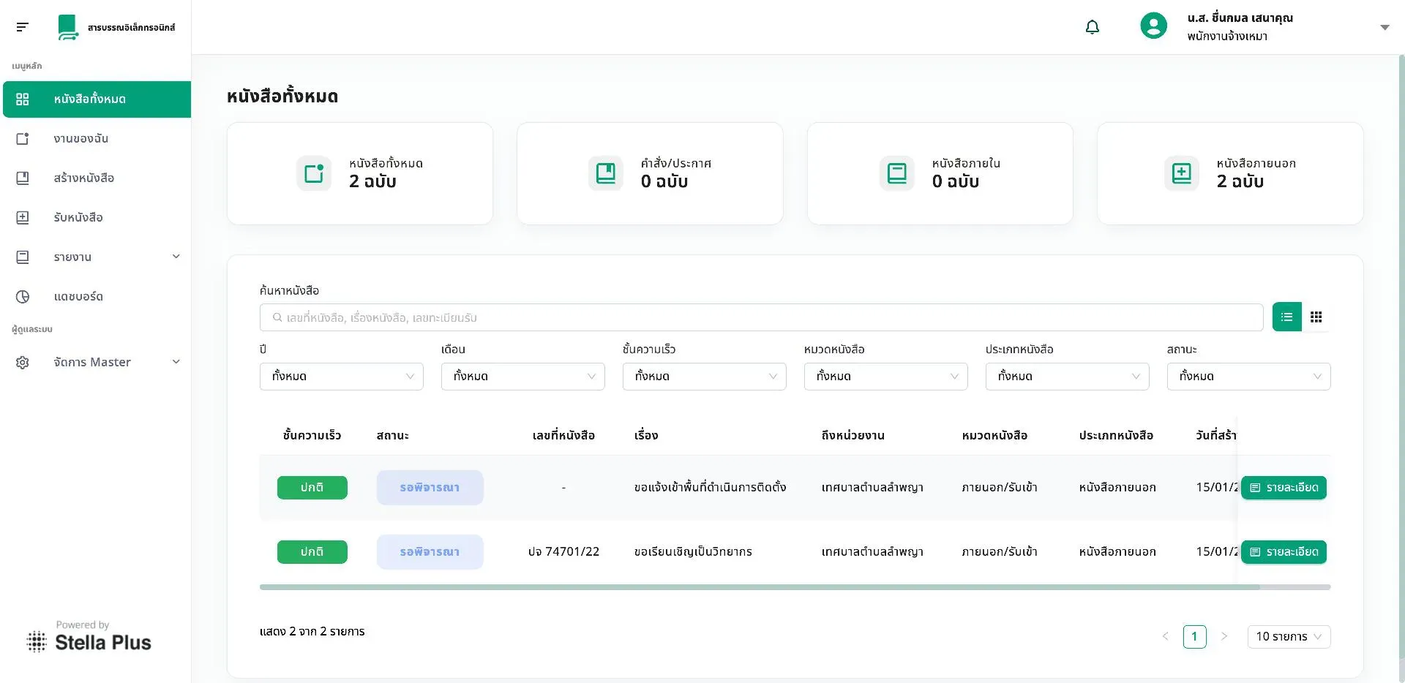Click the เรื่อง column header
Viewport: 1405px width, 683px height.
click(645, 436)
